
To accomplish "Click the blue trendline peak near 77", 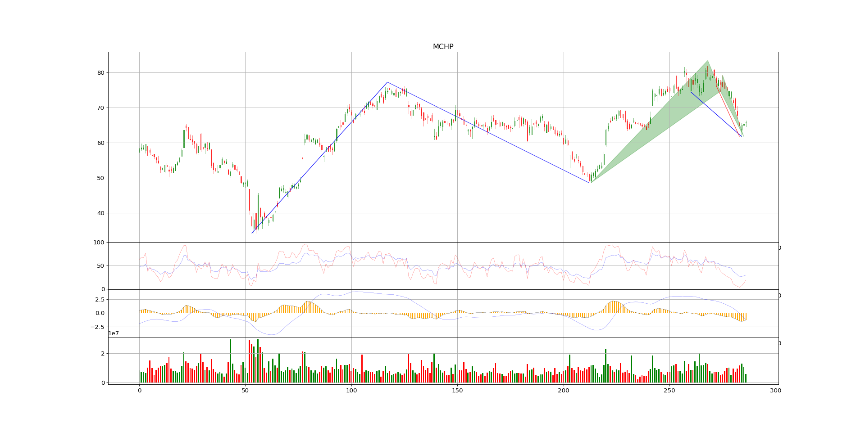I will click(x=387, y=82).
